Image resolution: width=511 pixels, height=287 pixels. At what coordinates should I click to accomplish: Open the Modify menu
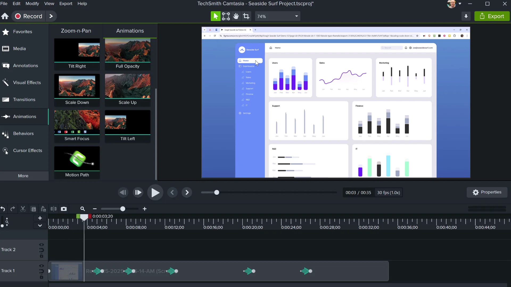pos(32,3)
